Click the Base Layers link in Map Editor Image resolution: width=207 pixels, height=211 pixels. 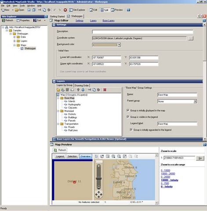(x=109, y=21)
